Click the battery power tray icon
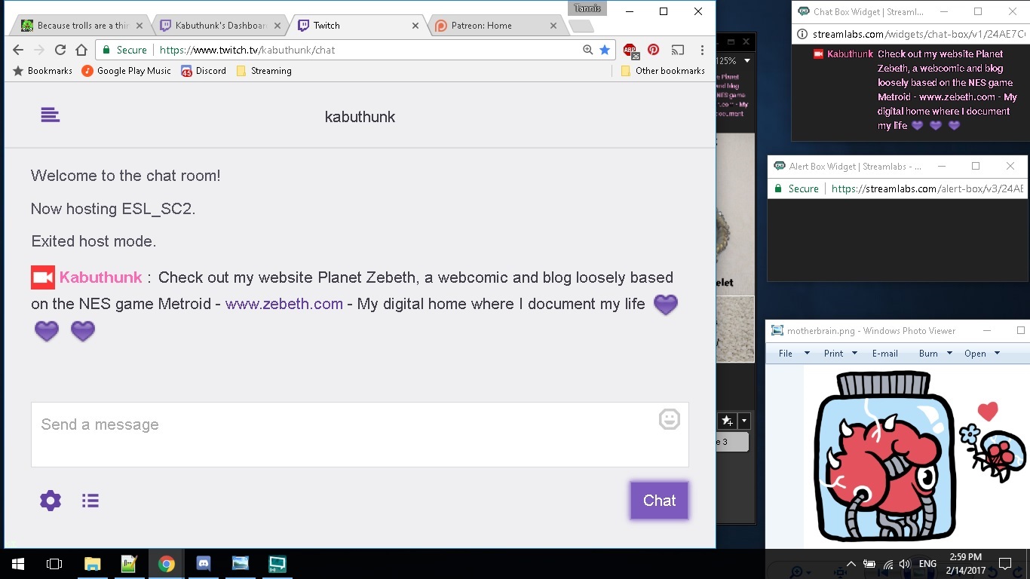Image resolution: width=1030 pixels, height=579 pixels. click(869, 564)
